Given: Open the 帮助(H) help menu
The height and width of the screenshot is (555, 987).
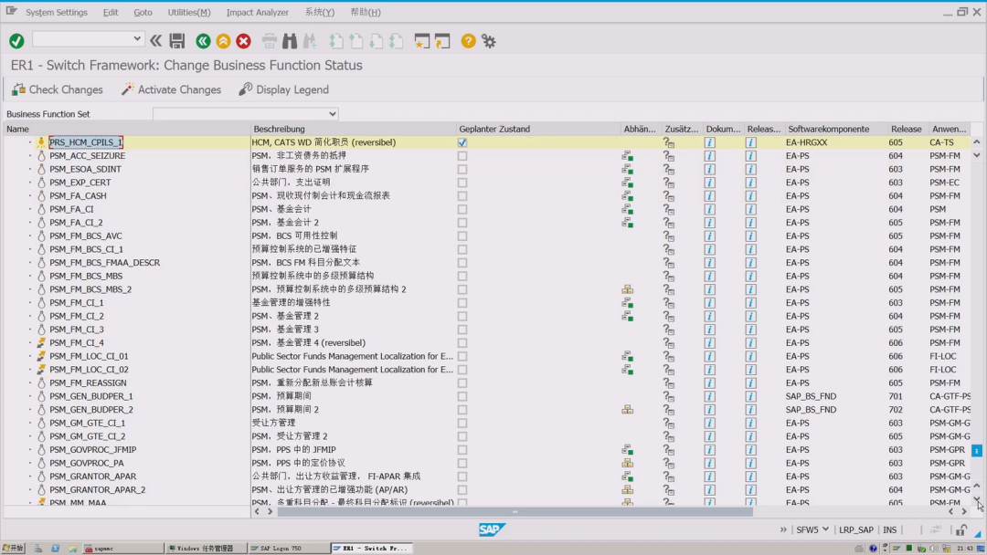Looking at the screenshot, I should 365,12.
